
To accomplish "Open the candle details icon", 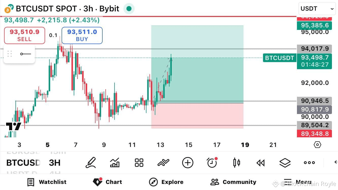I will click(236, 162).
